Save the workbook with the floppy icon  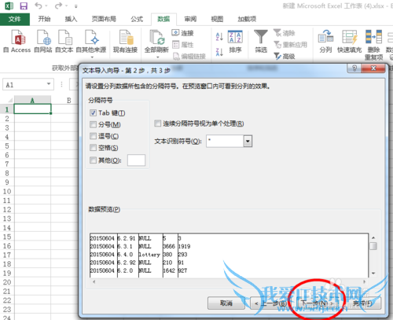pyautogui.click(x=24, y=6)
